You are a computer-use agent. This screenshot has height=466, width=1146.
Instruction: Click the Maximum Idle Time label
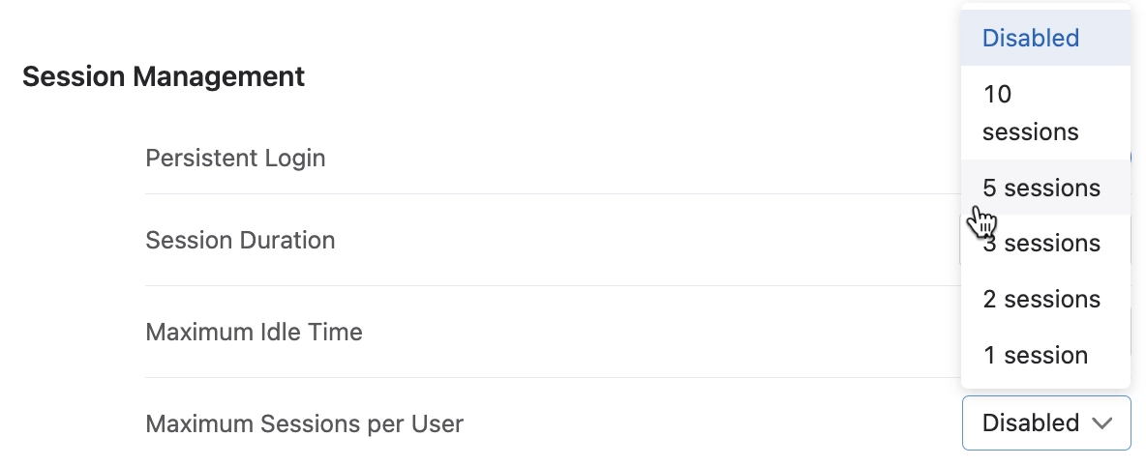click(x=254, y=333)
